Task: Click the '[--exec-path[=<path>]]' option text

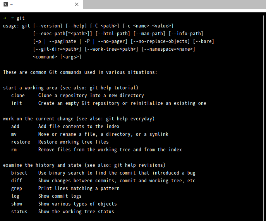Action: pos(63,34)
